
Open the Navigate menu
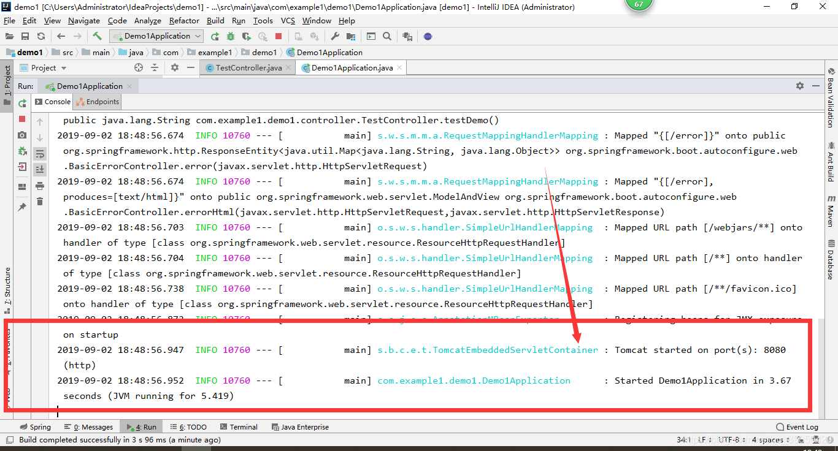(x=83, y=21)
